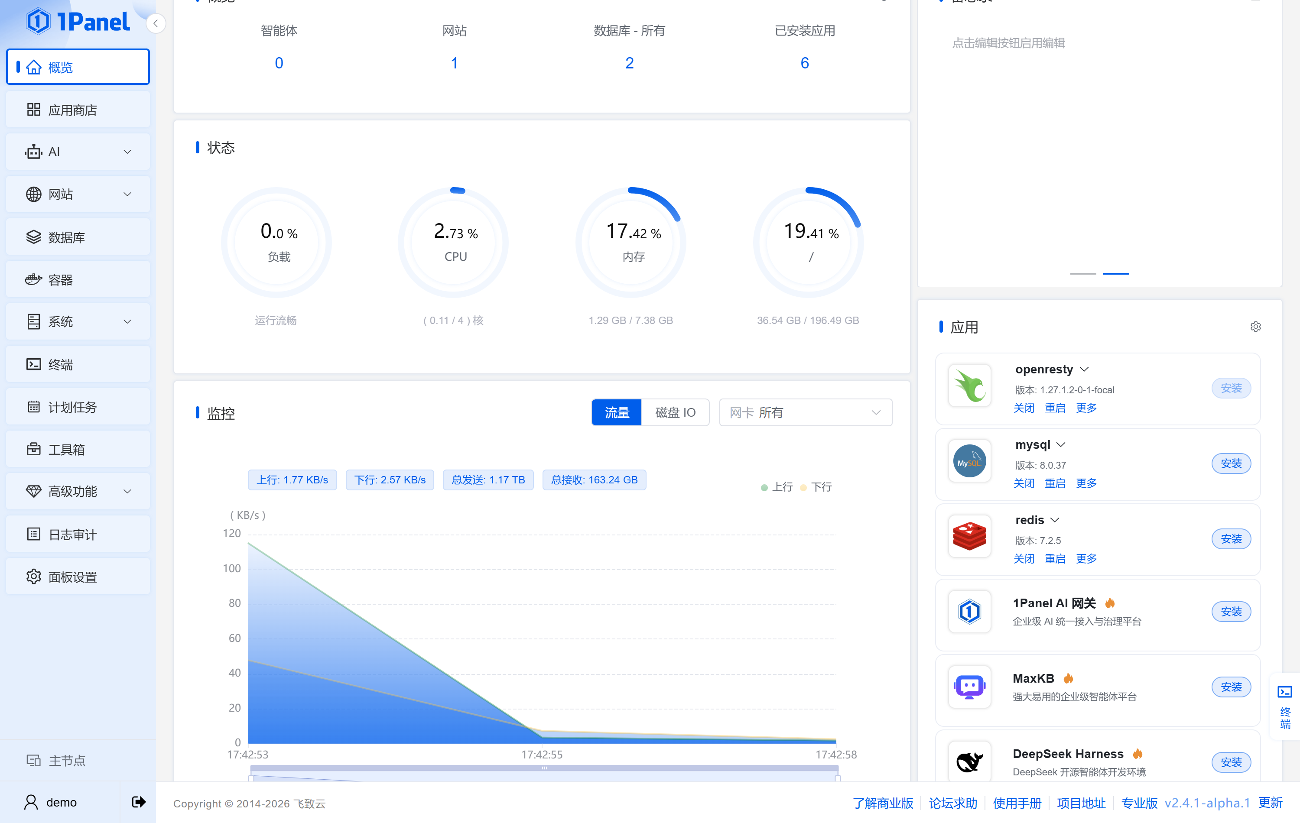
Task: Click the MaxKB app icon
Action: 970,687
